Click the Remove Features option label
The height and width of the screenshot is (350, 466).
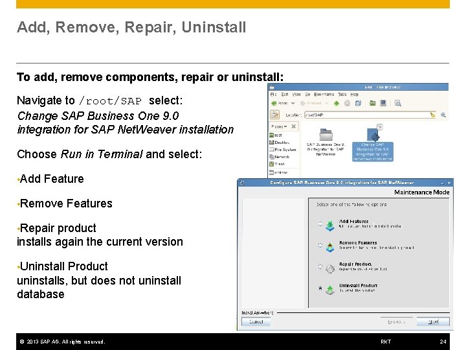coord(358,243)
